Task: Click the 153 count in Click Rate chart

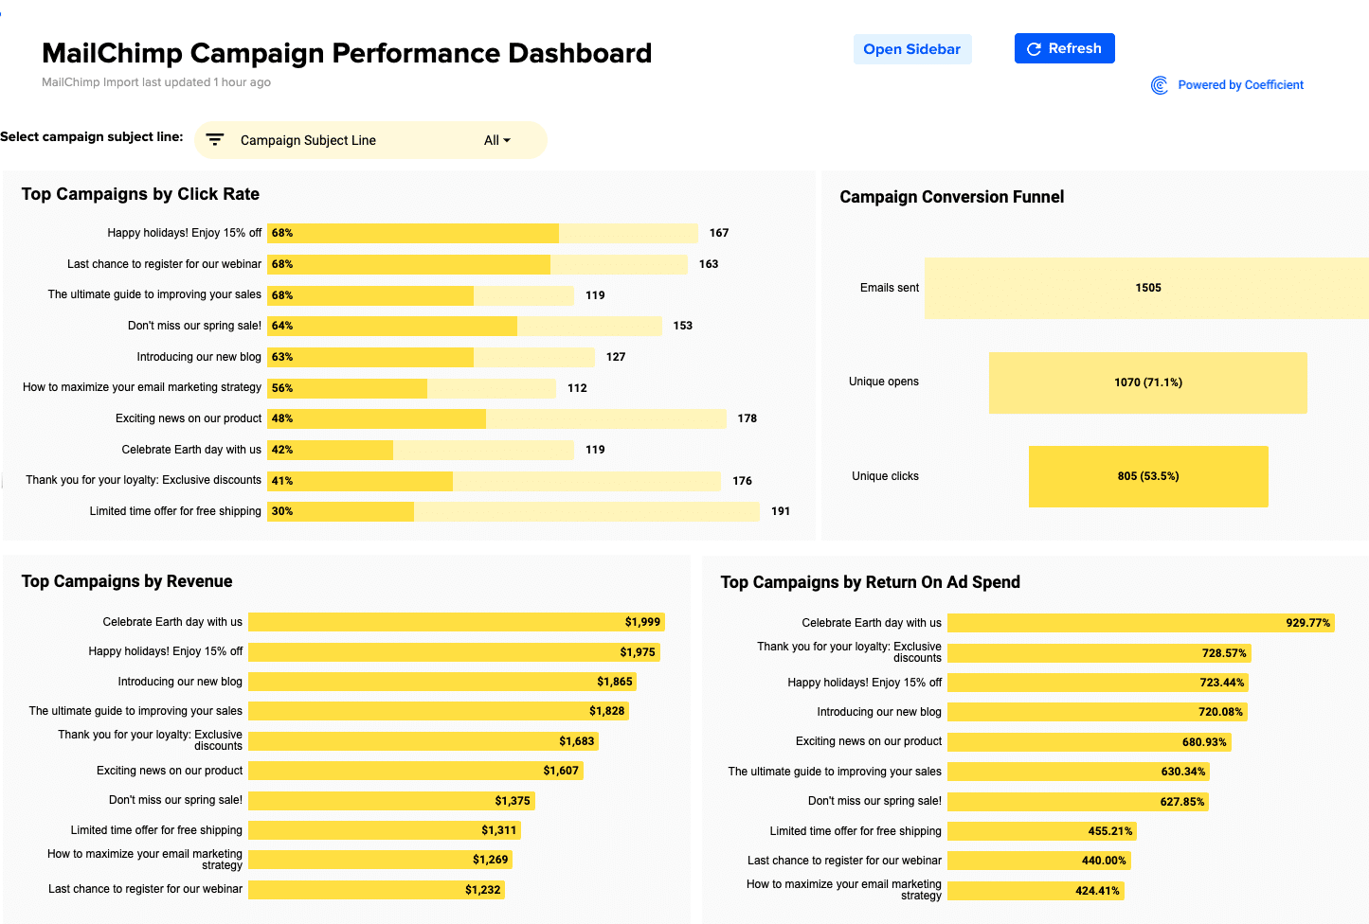Action: click(683, 326)
